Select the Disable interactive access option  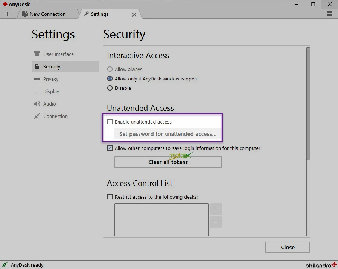click(110, 88)
